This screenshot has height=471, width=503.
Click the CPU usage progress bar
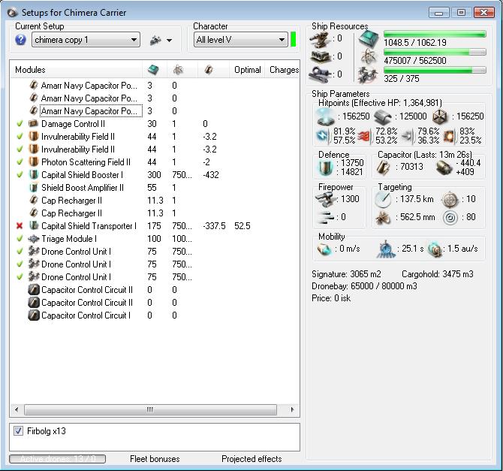coord(435,34)
